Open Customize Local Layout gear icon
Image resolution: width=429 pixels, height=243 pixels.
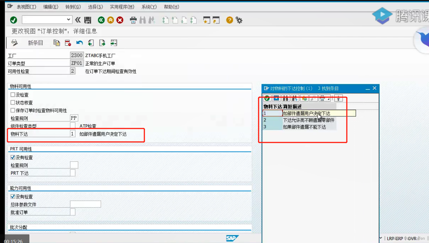(239, 20)
